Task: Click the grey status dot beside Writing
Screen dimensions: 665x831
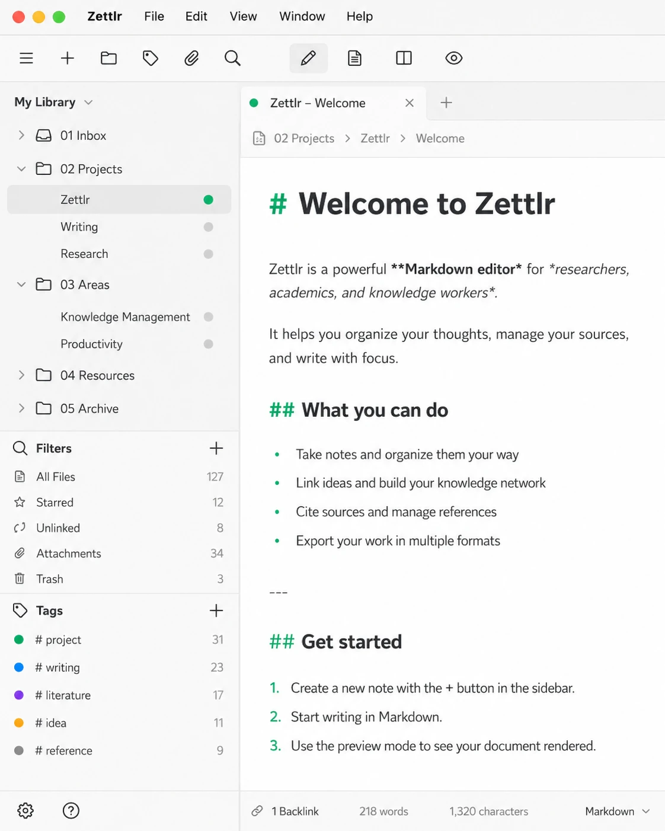Action: (208, 227)
